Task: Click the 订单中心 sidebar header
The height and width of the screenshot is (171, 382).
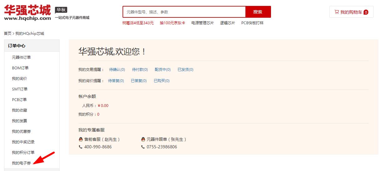Action: pos(32,46)
